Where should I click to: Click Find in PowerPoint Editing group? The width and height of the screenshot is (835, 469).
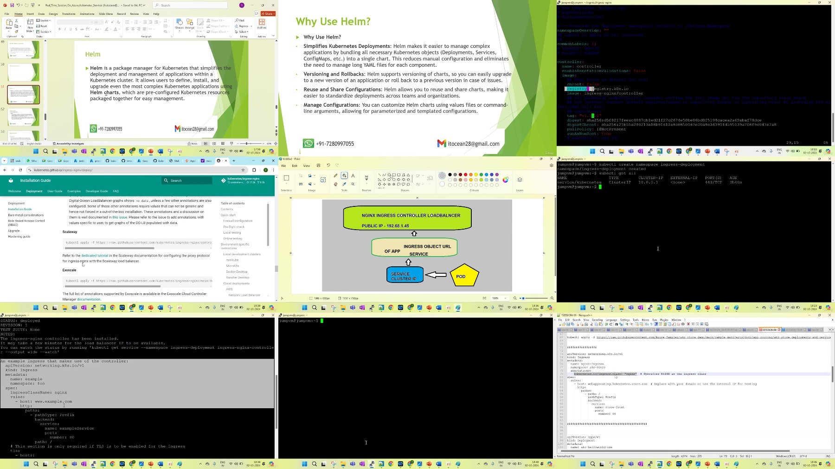(240, 20)
